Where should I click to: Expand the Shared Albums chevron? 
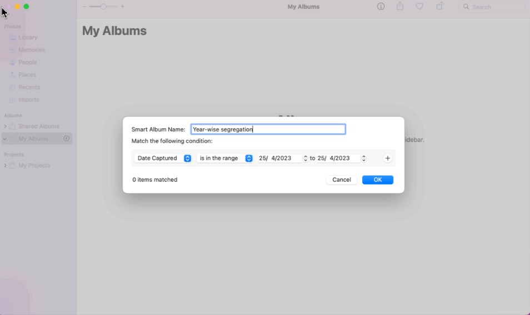click(x=5, y=127)
